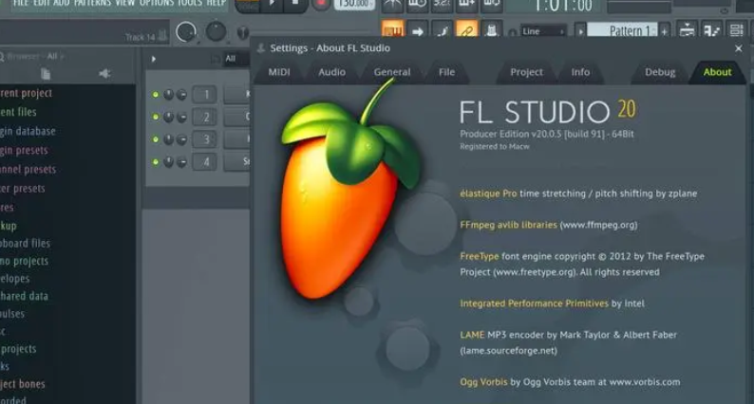Mute channel 3 via its green LED
This screenshot has width=754, height=404.
pos(156,139)
